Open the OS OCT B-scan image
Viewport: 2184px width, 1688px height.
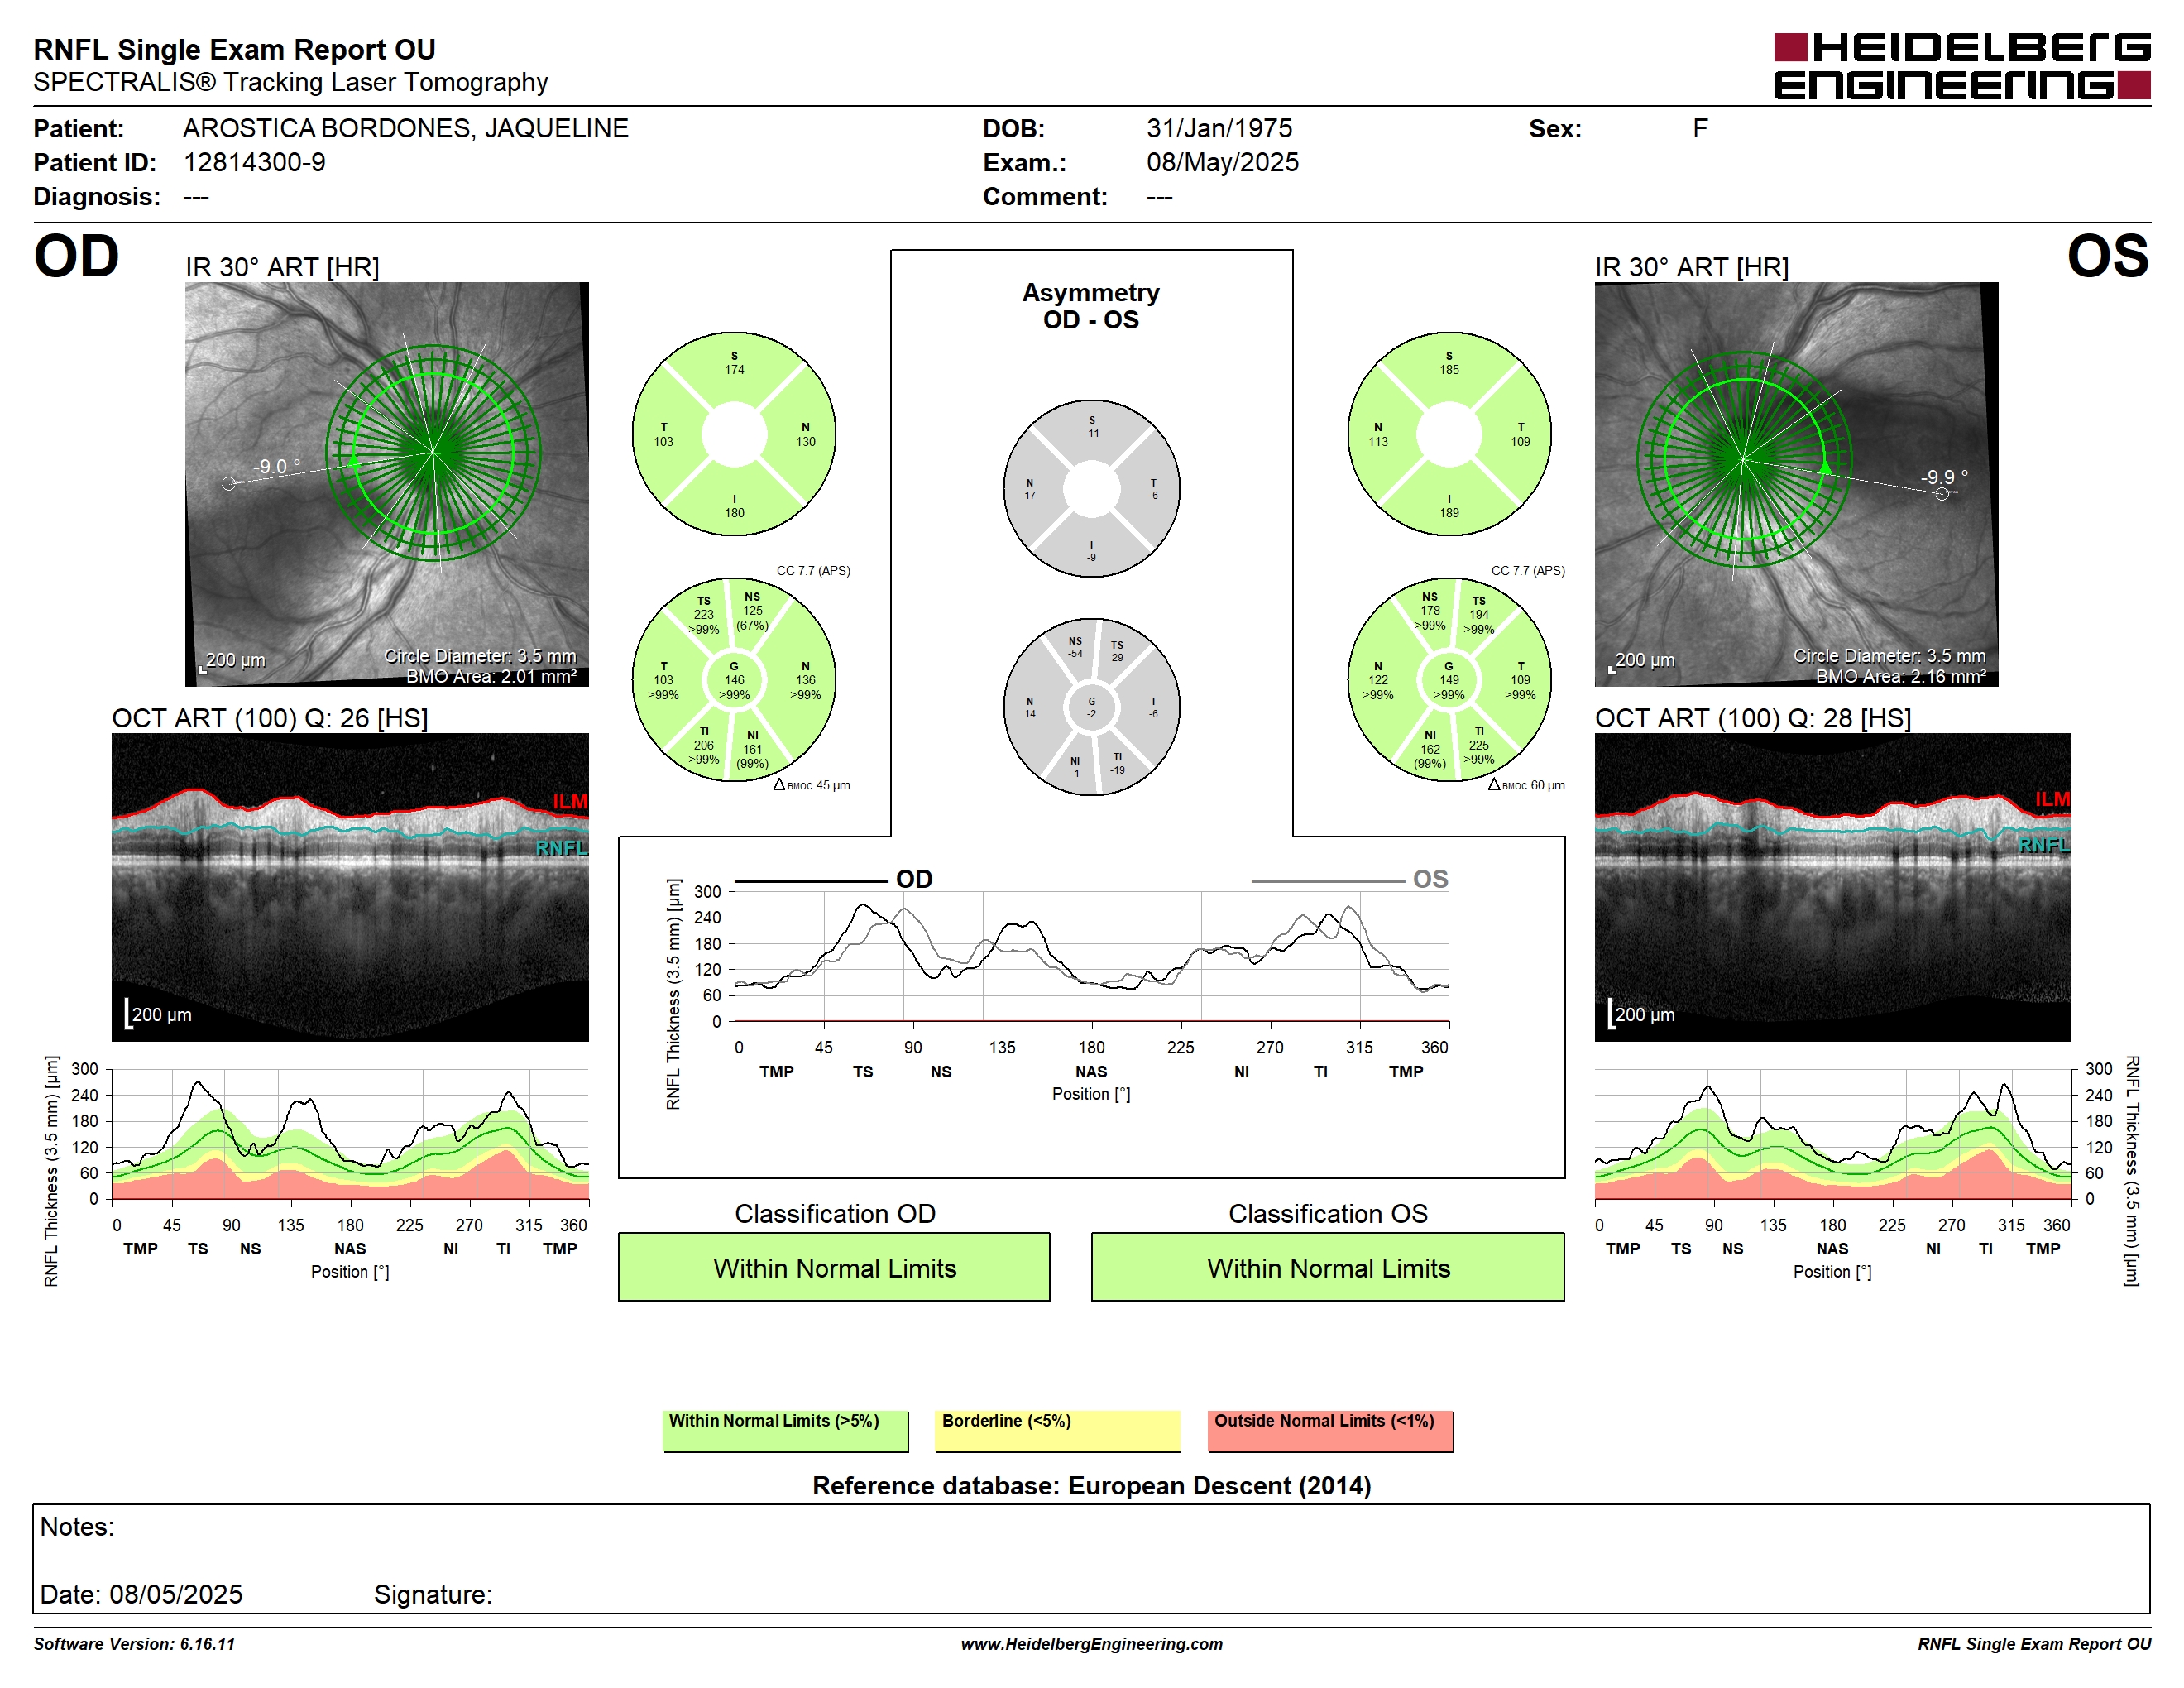coord(1832,887)
